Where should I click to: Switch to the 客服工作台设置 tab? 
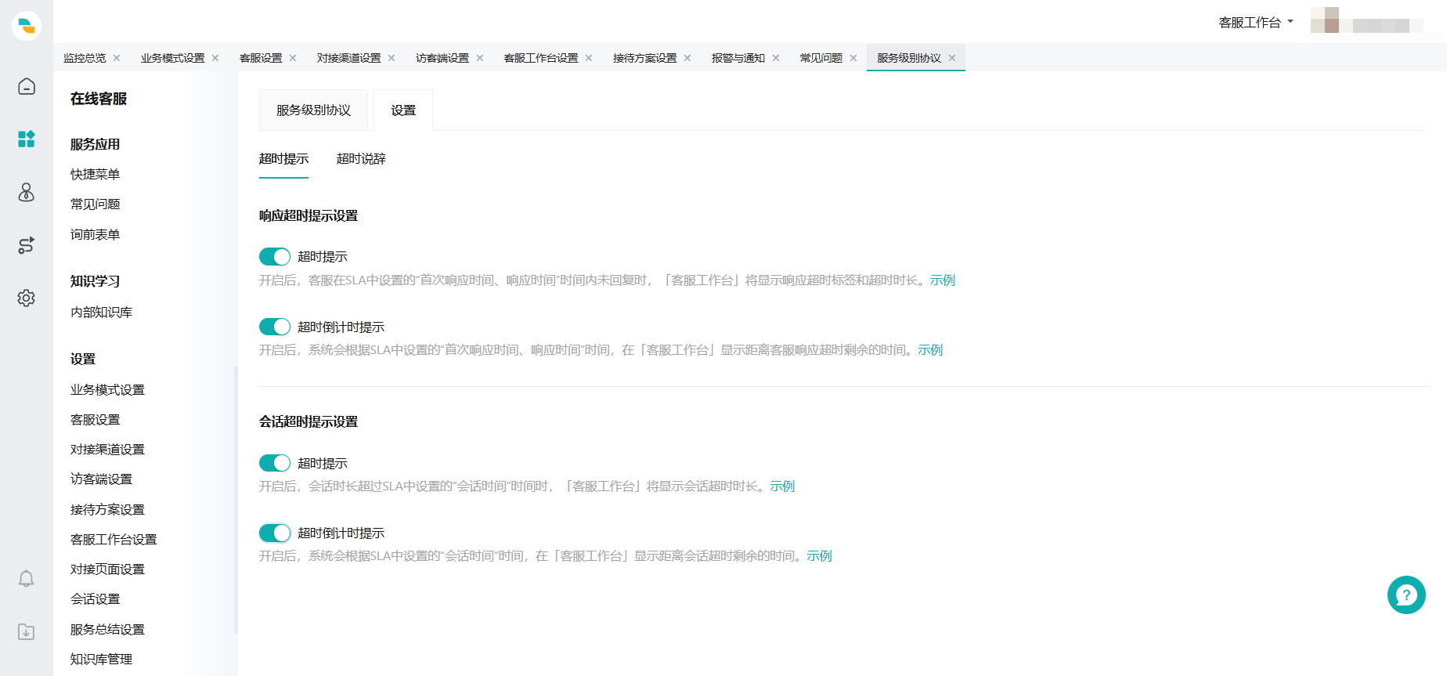point(541,58)
